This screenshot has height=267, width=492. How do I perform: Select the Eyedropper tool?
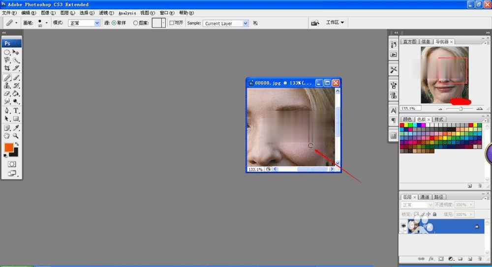(16, 128)
